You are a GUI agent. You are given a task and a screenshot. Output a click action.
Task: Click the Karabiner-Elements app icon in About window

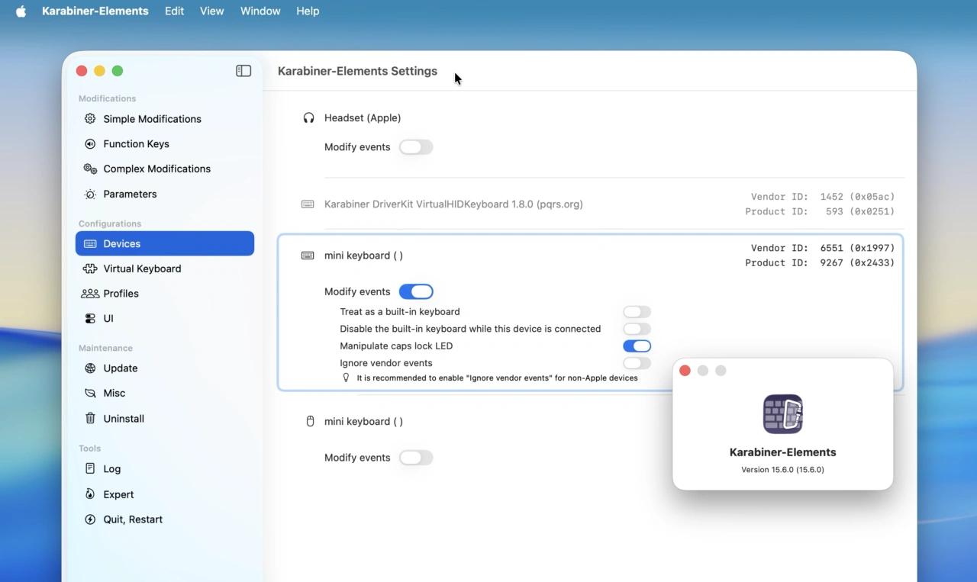pyautogui.click(x=782, y=413)
